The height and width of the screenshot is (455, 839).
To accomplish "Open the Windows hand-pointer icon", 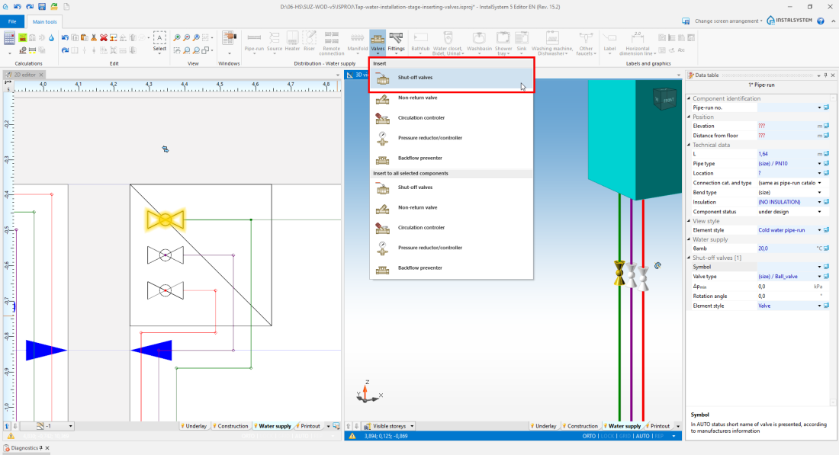I will point(228,38).
